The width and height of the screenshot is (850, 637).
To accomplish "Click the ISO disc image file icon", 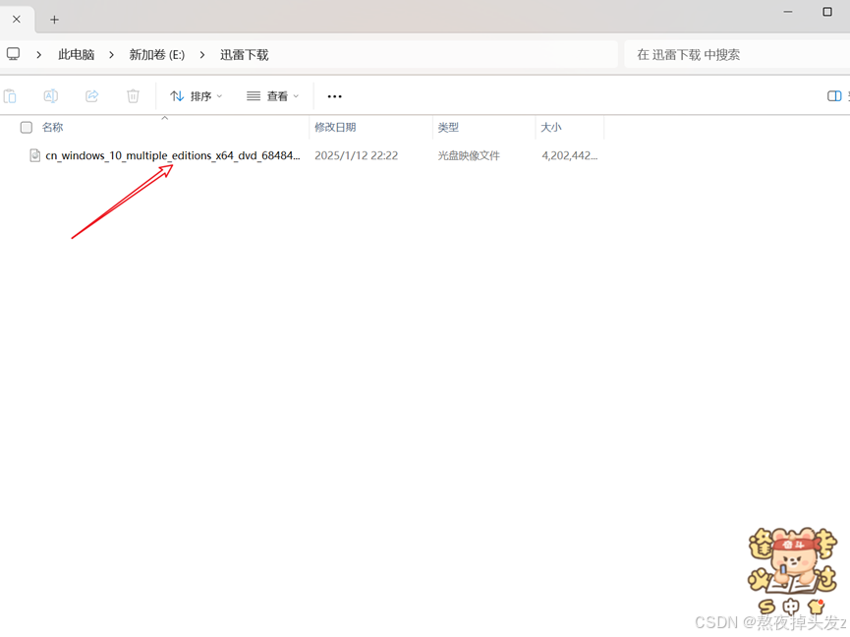I will pyautogui.click(x=34, y=155).
